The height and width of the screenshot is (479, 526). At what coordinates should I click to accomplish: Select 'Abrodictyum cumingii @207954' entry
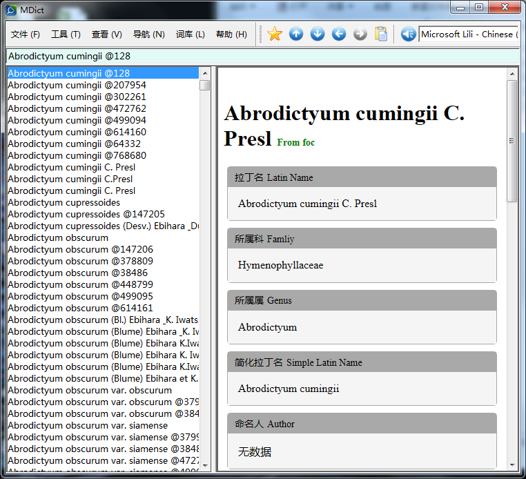pyautogui.click(x=77, y=85)
